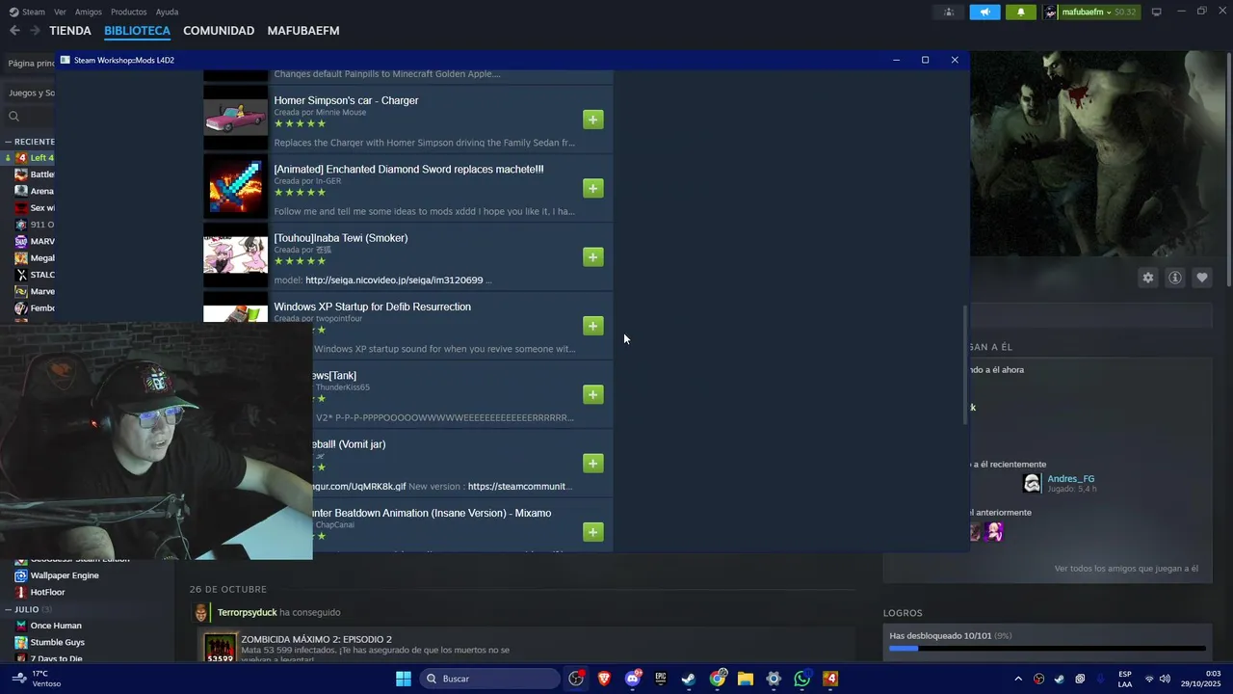The width and height of the screenshot is (1233, 694).
Task: Collapse the RECIENTE library section
Action: coord(9,142)
